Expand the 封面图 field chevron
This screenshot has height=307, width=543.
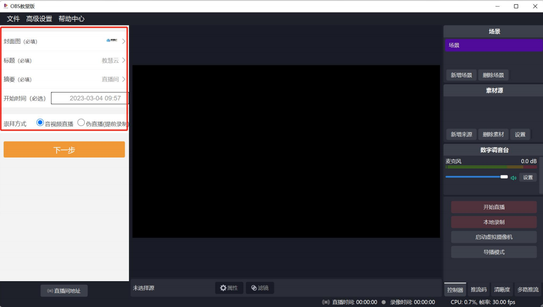pyautogui.click(x=123, y=41)
